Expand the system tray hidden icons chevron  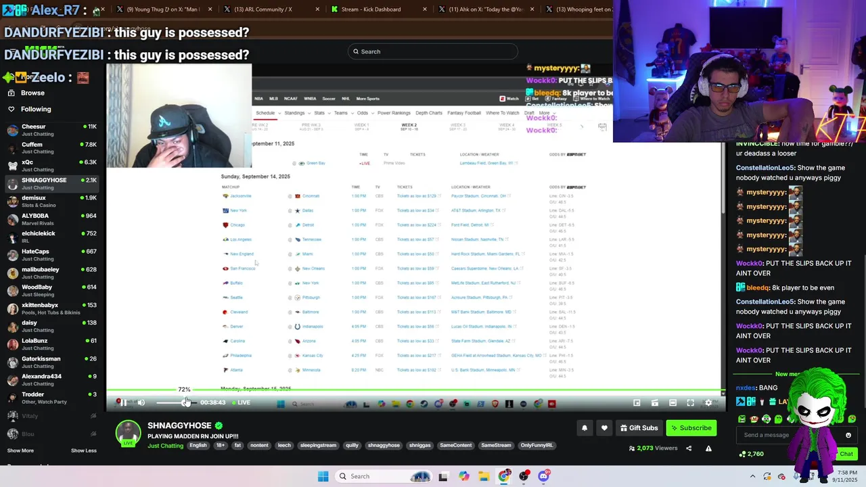752,476
